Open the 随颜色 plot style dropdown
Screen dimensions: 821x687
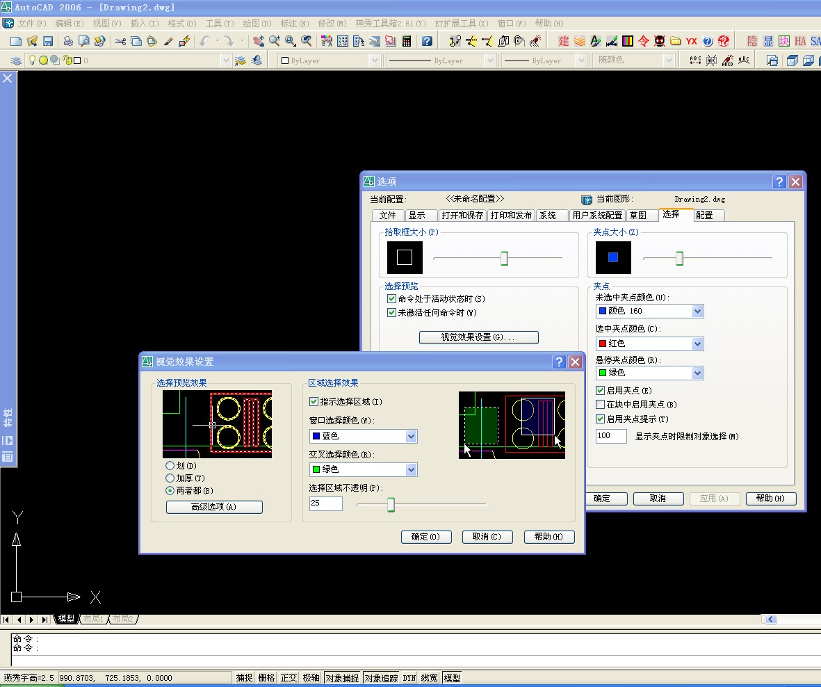click(x=668, y=60)
